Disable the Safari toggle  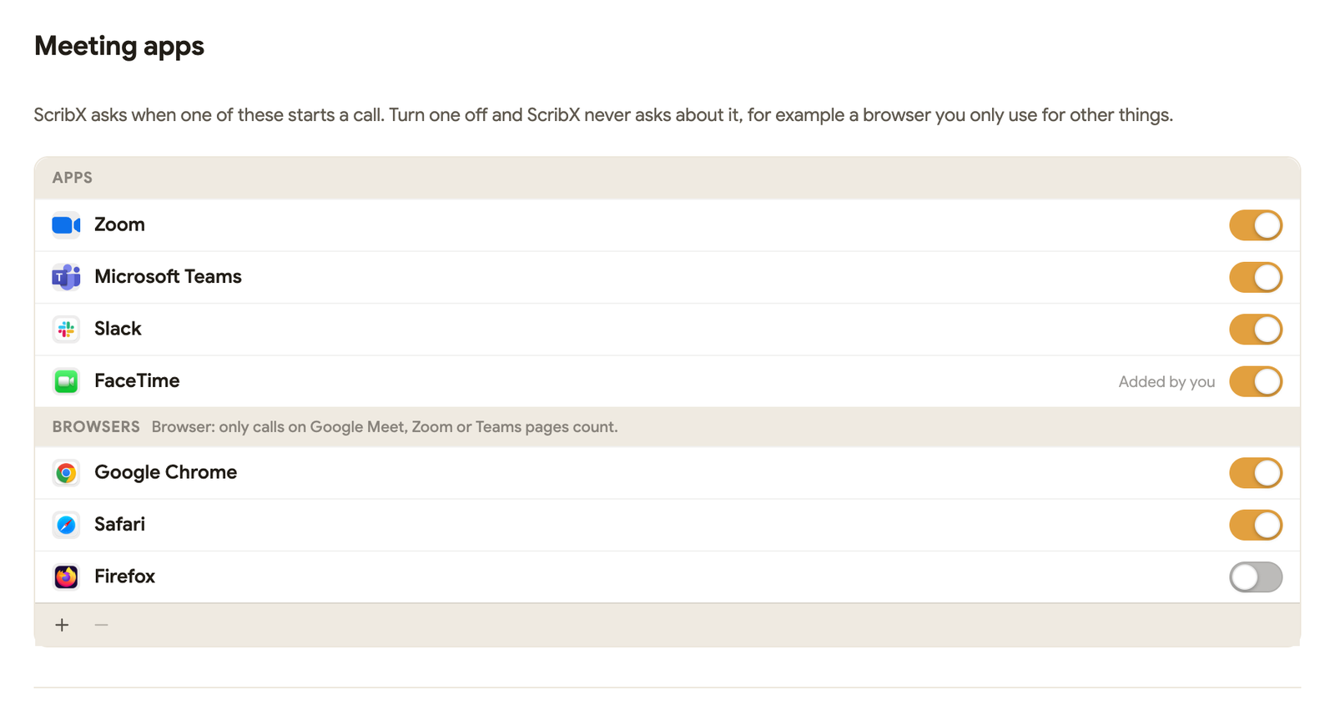[1256, 525]
